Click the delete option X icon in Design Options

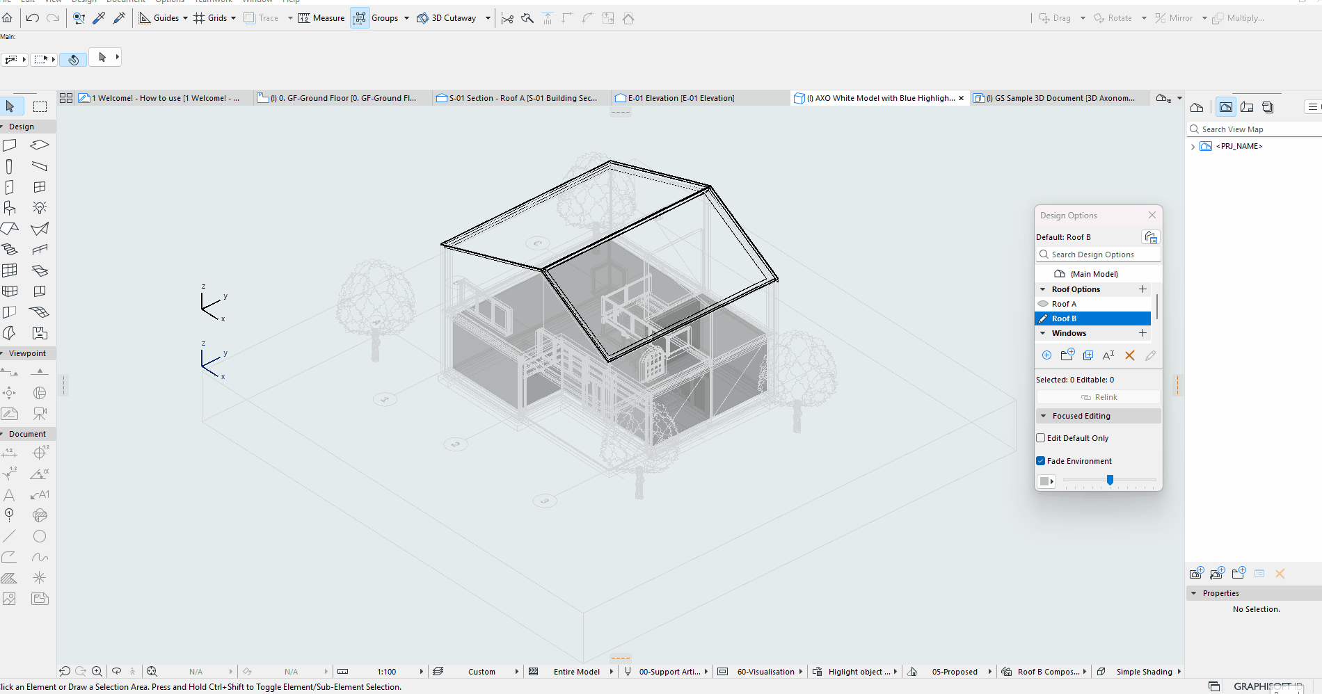click(x=1130, y=355)
